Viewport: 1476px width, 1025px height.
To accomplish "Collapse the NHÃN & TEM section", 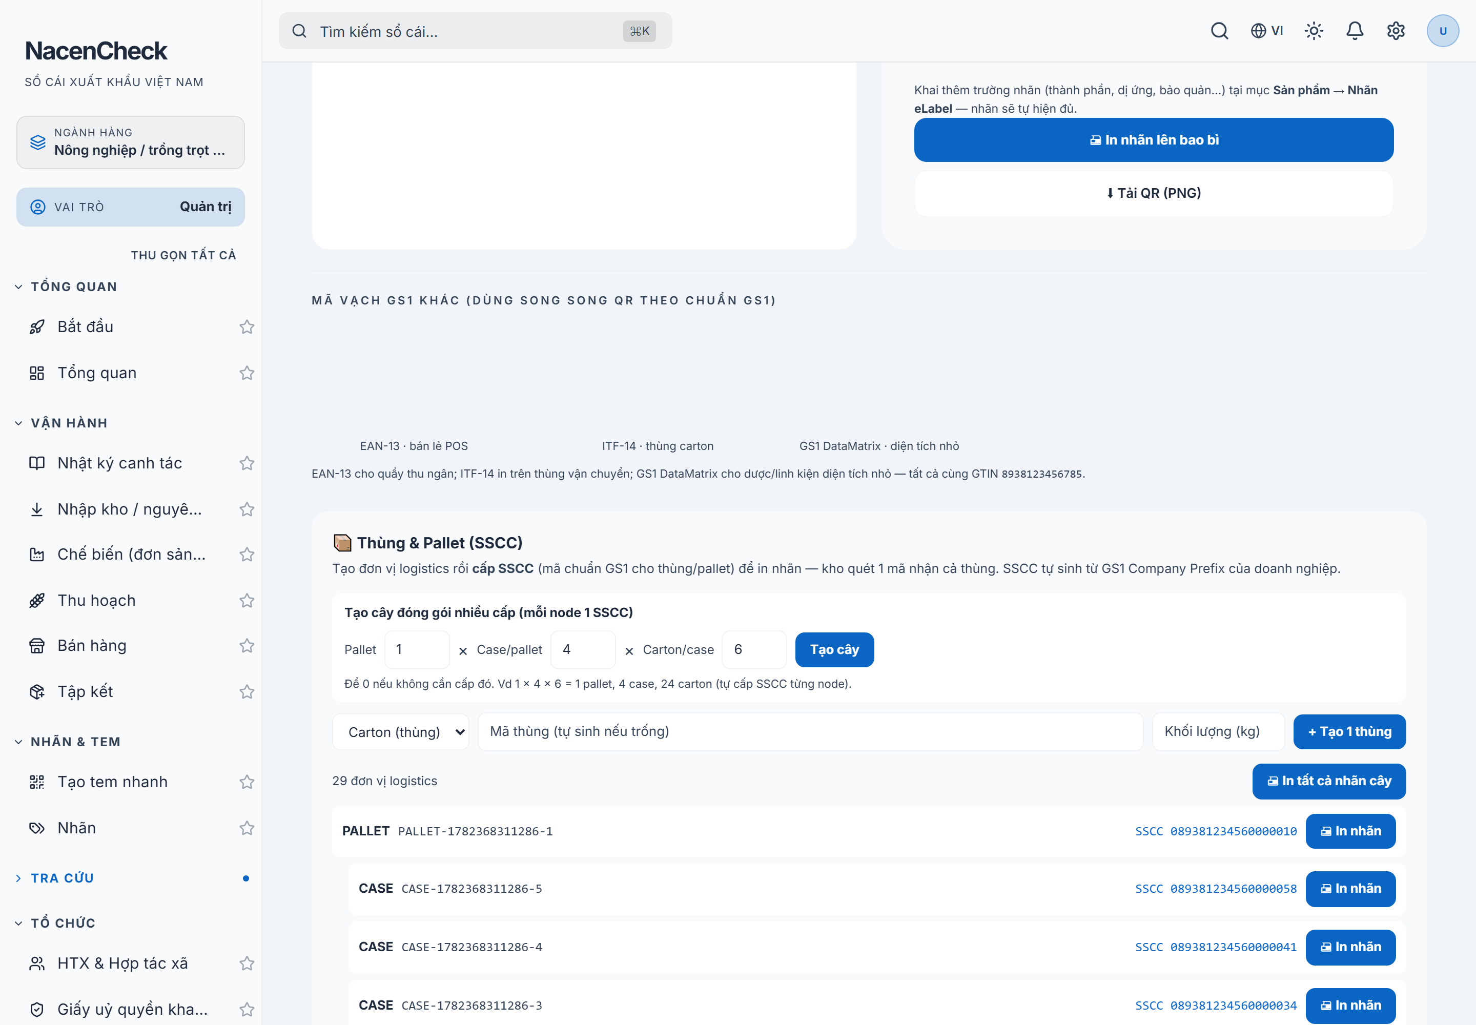I will [68, 742].
